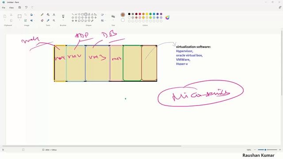The width and height of the screenshot is (283, 159).
Task: Expand the Size dropdown arrow
Action: pyautogui.click(x=113, y=20)
